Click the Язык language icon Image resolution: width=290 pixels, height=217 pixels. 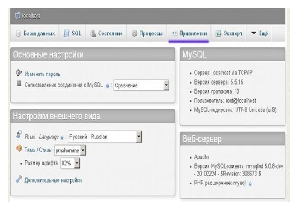pyautogui.click(x=19, y=135)
